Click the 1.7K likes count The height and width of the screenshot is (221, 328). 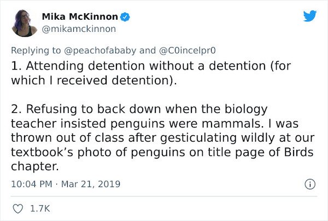[40, 208]
